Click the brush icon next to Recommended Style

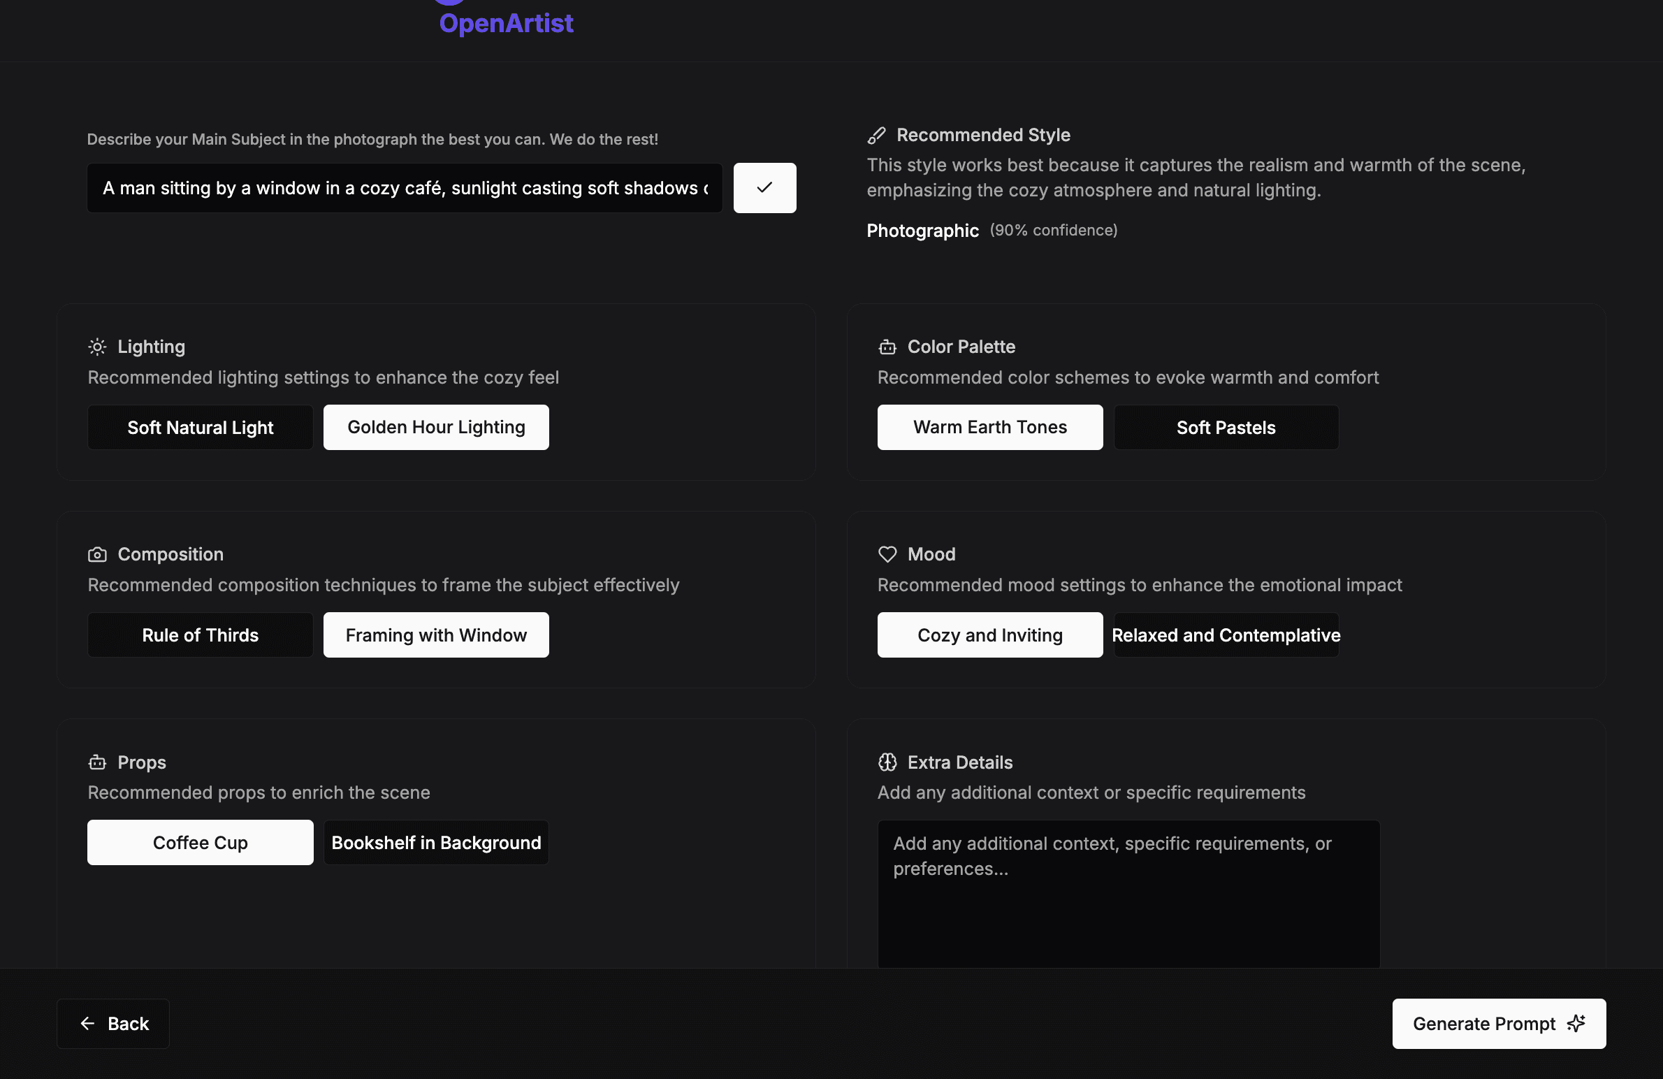(876, 136)
